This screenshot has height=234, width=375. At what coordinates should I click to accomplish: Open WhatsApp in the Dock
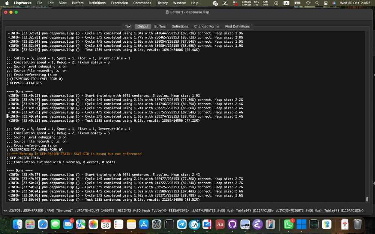(289, 224)
